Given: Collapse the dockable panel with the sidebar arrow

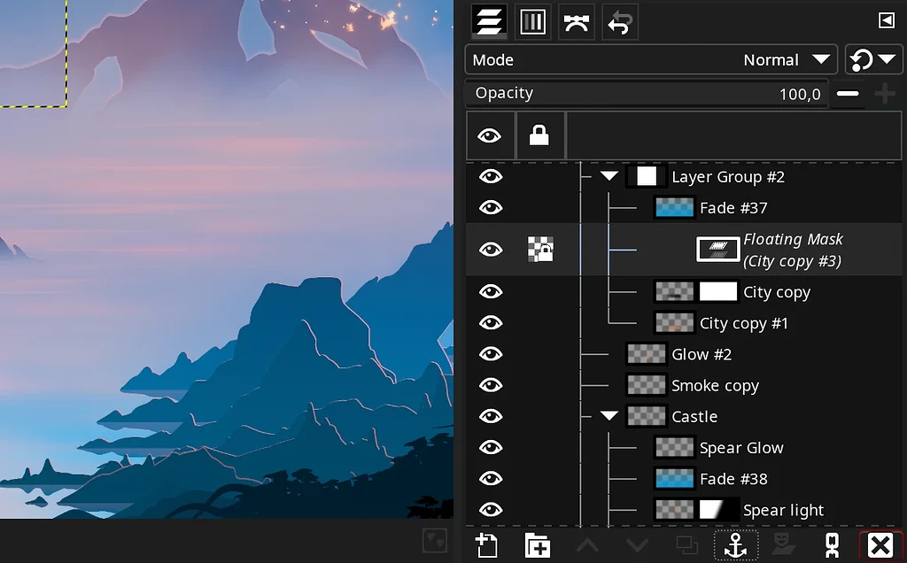Looking at the screenshot, I should coord(887,19).
